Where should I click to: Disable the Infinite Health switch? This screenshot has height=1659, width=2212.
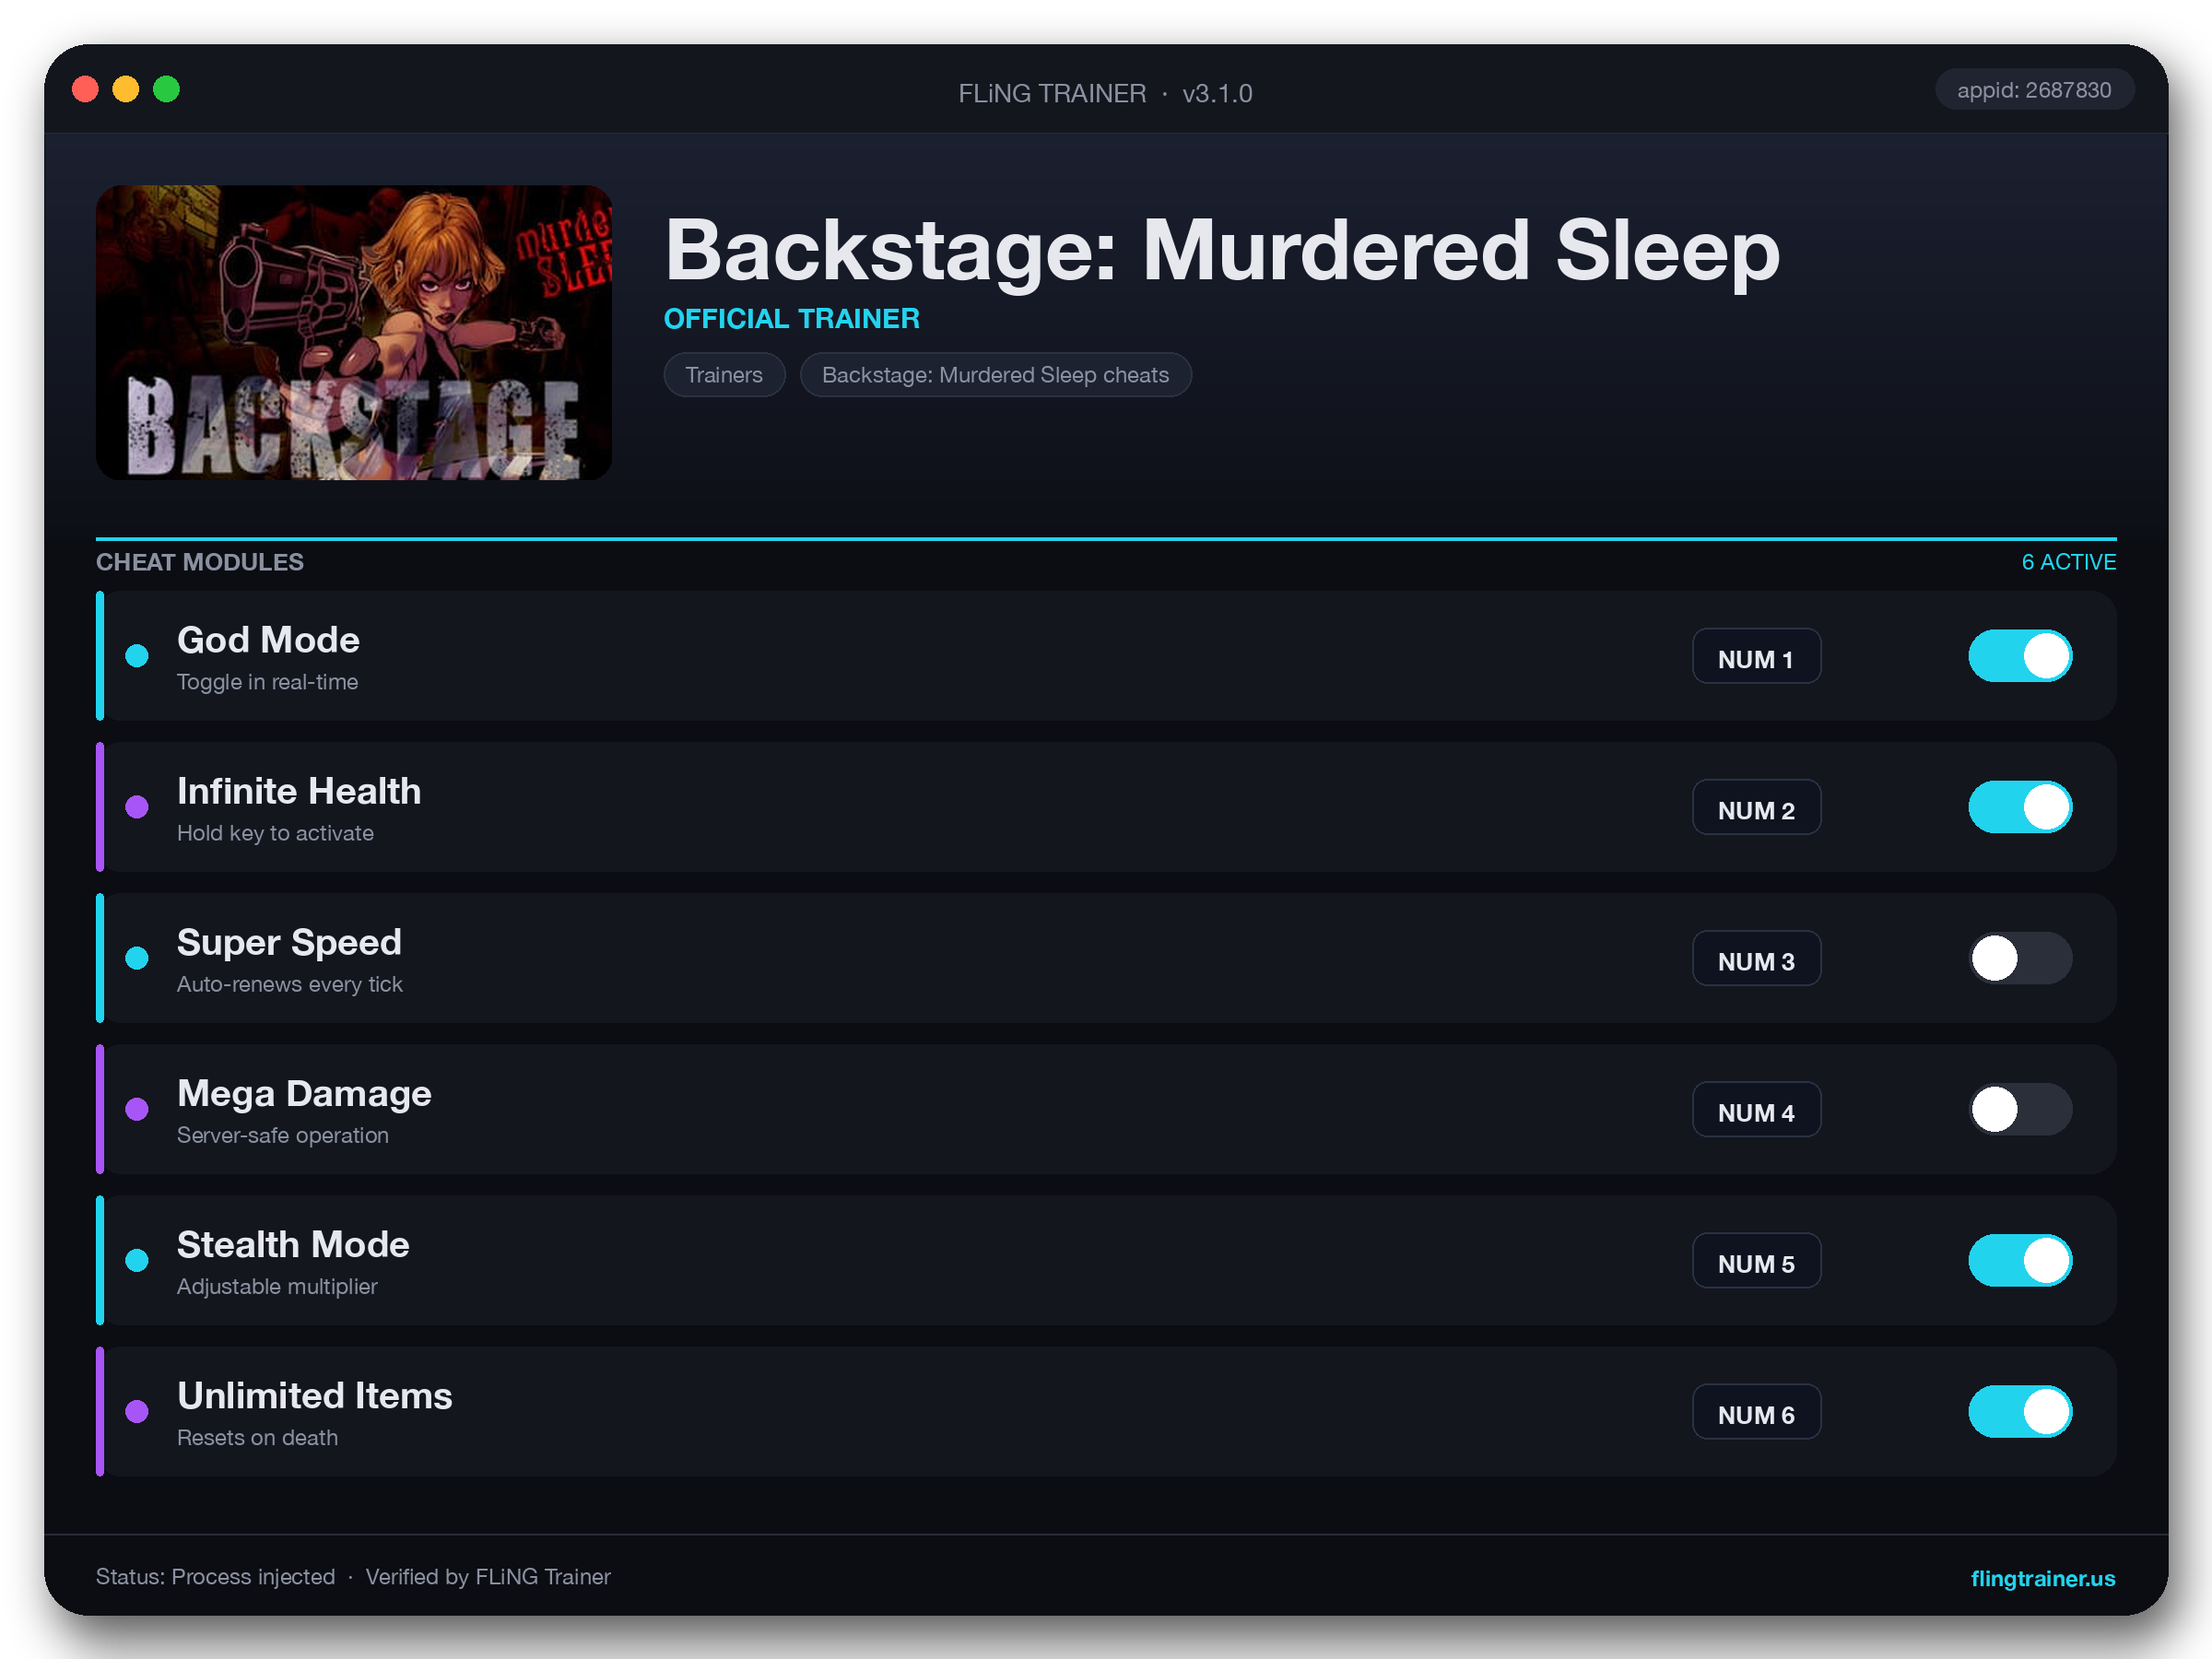tap(2020, 807)
